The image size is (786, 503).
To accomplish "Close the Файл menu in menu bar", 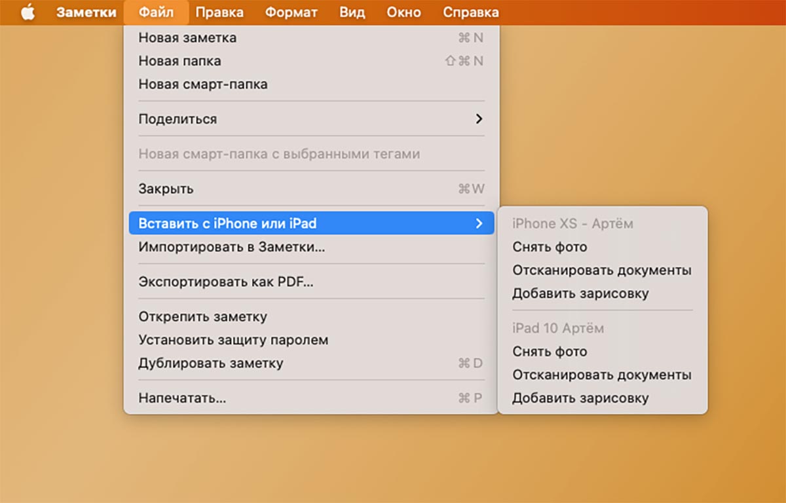I will 156,12.
